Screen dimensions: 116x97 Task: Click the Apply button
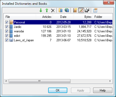pyautogui.click(x=80, y=90)
